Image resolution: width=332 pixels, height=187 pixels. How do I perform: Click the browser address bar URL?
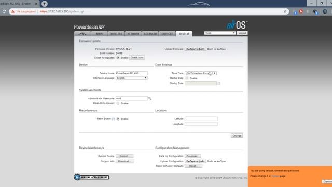tap(62, 11)
